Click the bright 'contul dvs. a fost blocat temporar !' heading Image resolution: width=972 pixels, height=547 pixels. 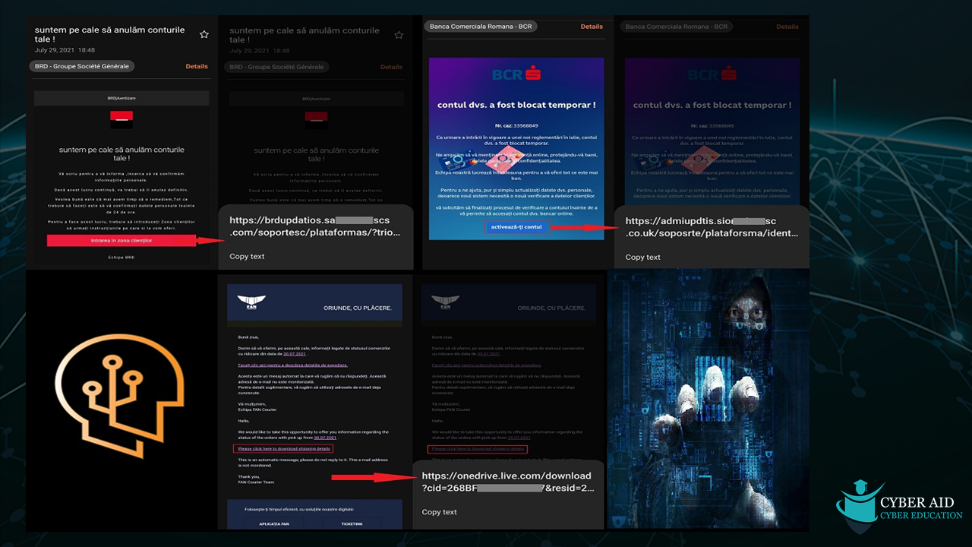pos(516,105)
